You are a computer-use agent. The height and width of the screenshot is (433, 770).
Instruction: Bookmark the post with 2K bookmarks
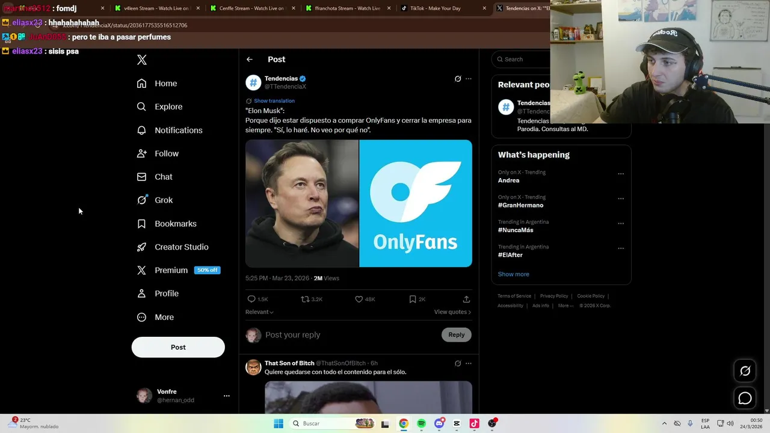click(x=413, y=299)
